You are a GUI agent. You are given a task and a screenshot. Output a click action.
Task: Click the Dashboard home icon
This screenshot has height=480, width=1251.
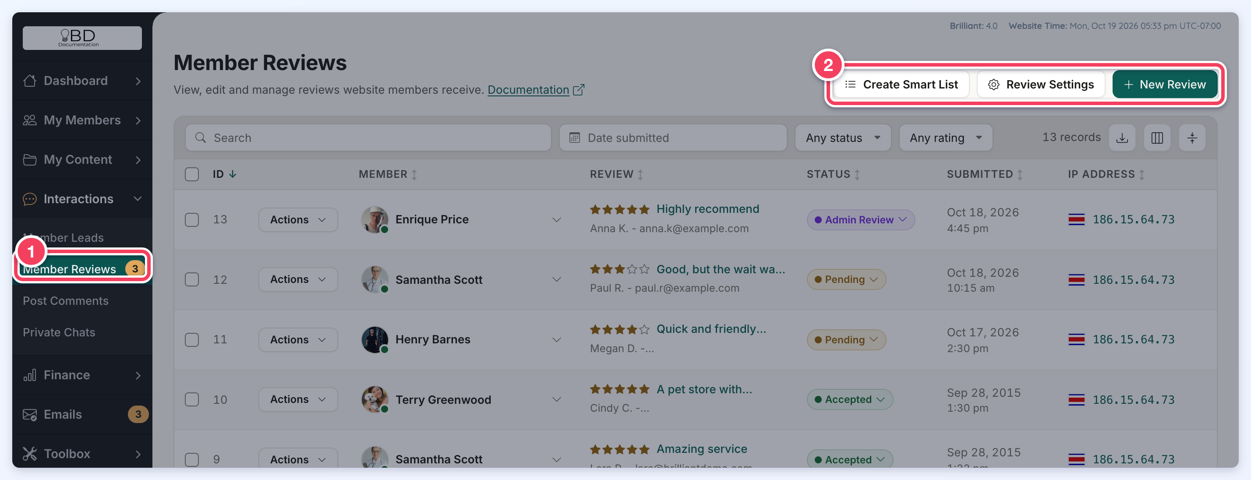tap(30, 81)
